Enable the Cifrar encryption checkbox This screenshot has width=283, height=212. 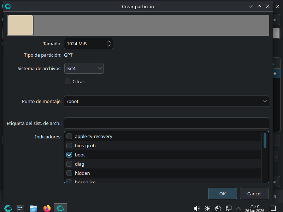(x=67, y=81)
